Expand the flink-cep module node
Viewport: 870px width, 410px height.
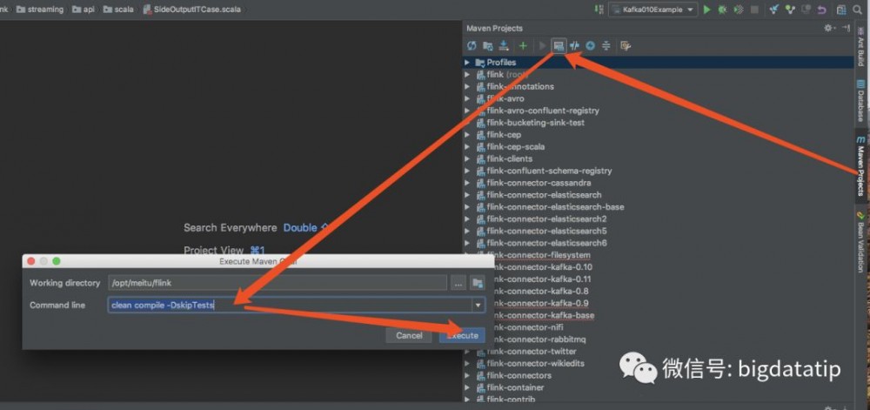[x=467, y=135]
